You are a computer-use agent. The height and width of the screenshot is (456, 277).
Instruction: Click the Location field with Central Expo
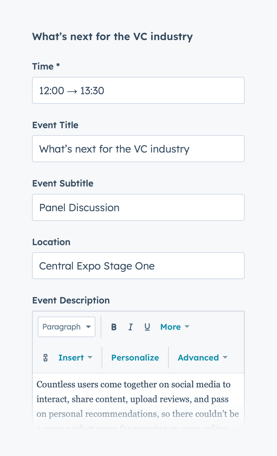coord(138,266)
